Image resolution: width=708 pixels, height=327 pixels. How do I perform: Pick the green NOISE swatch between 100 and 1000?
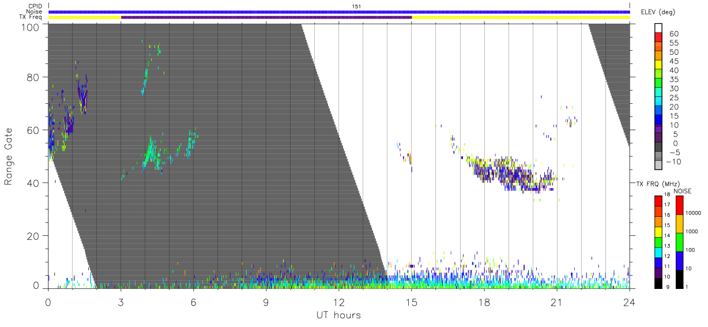(680, 242)
